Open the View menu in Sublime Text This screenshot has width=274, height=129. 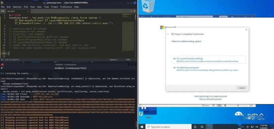32,7
